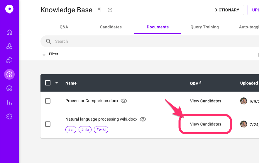Open View Candidates for Processor Comparison.docx

[x=206, y=101]
